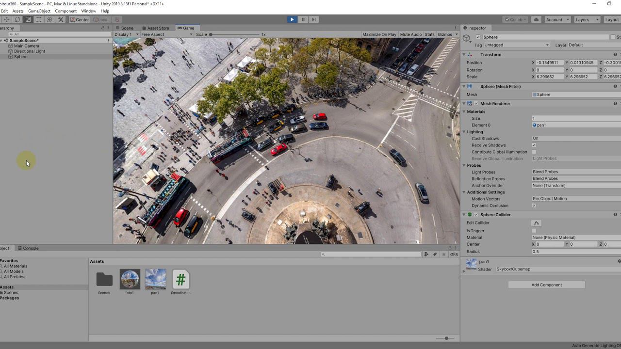This screenshot has width=621, height=349.
Task: Toggle the Sphere active checkbox in Inspector
Action: pyautogui.click(x=478, y=37)
